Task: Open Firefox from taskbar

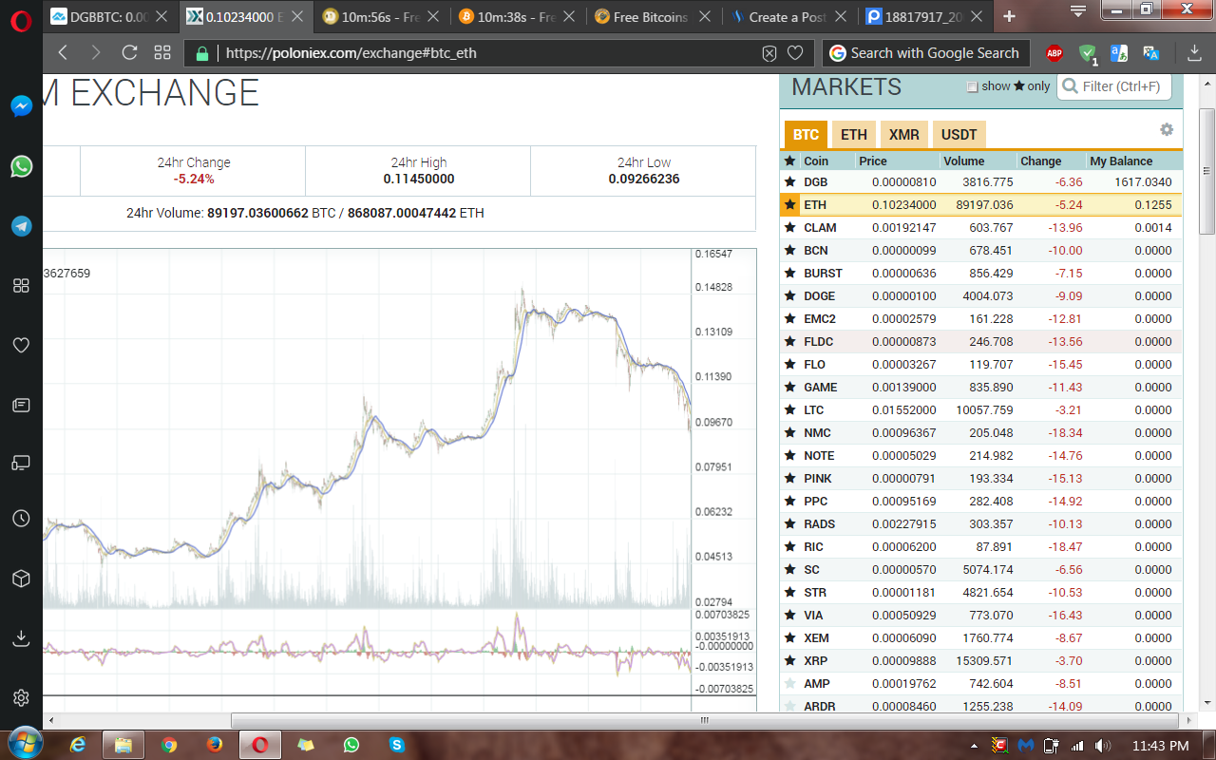Action: click(215, 745)
